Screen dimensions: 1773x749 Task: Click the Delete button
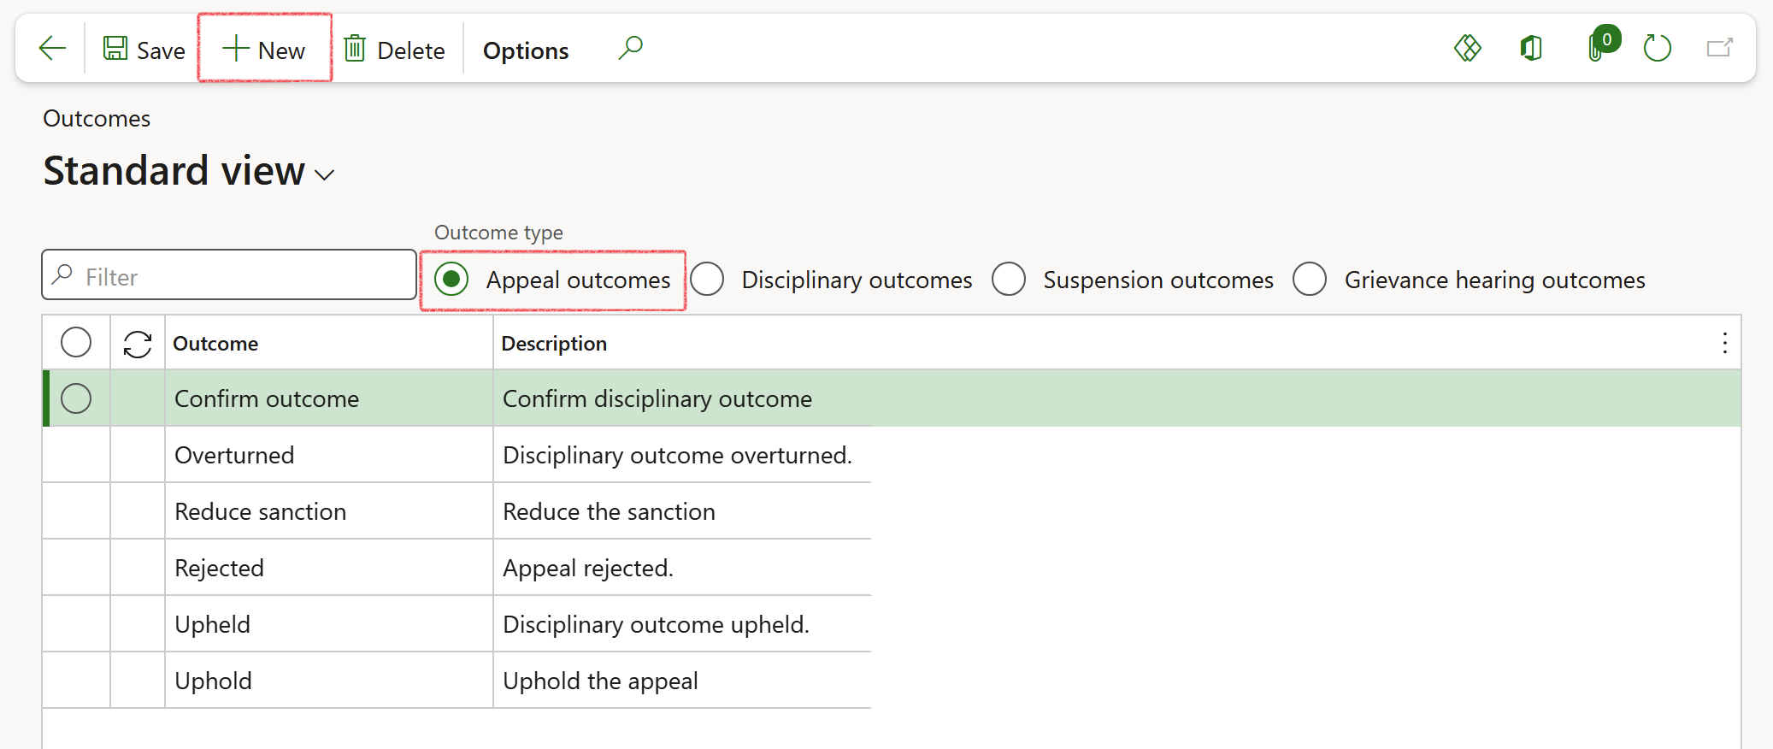point(395,50)
